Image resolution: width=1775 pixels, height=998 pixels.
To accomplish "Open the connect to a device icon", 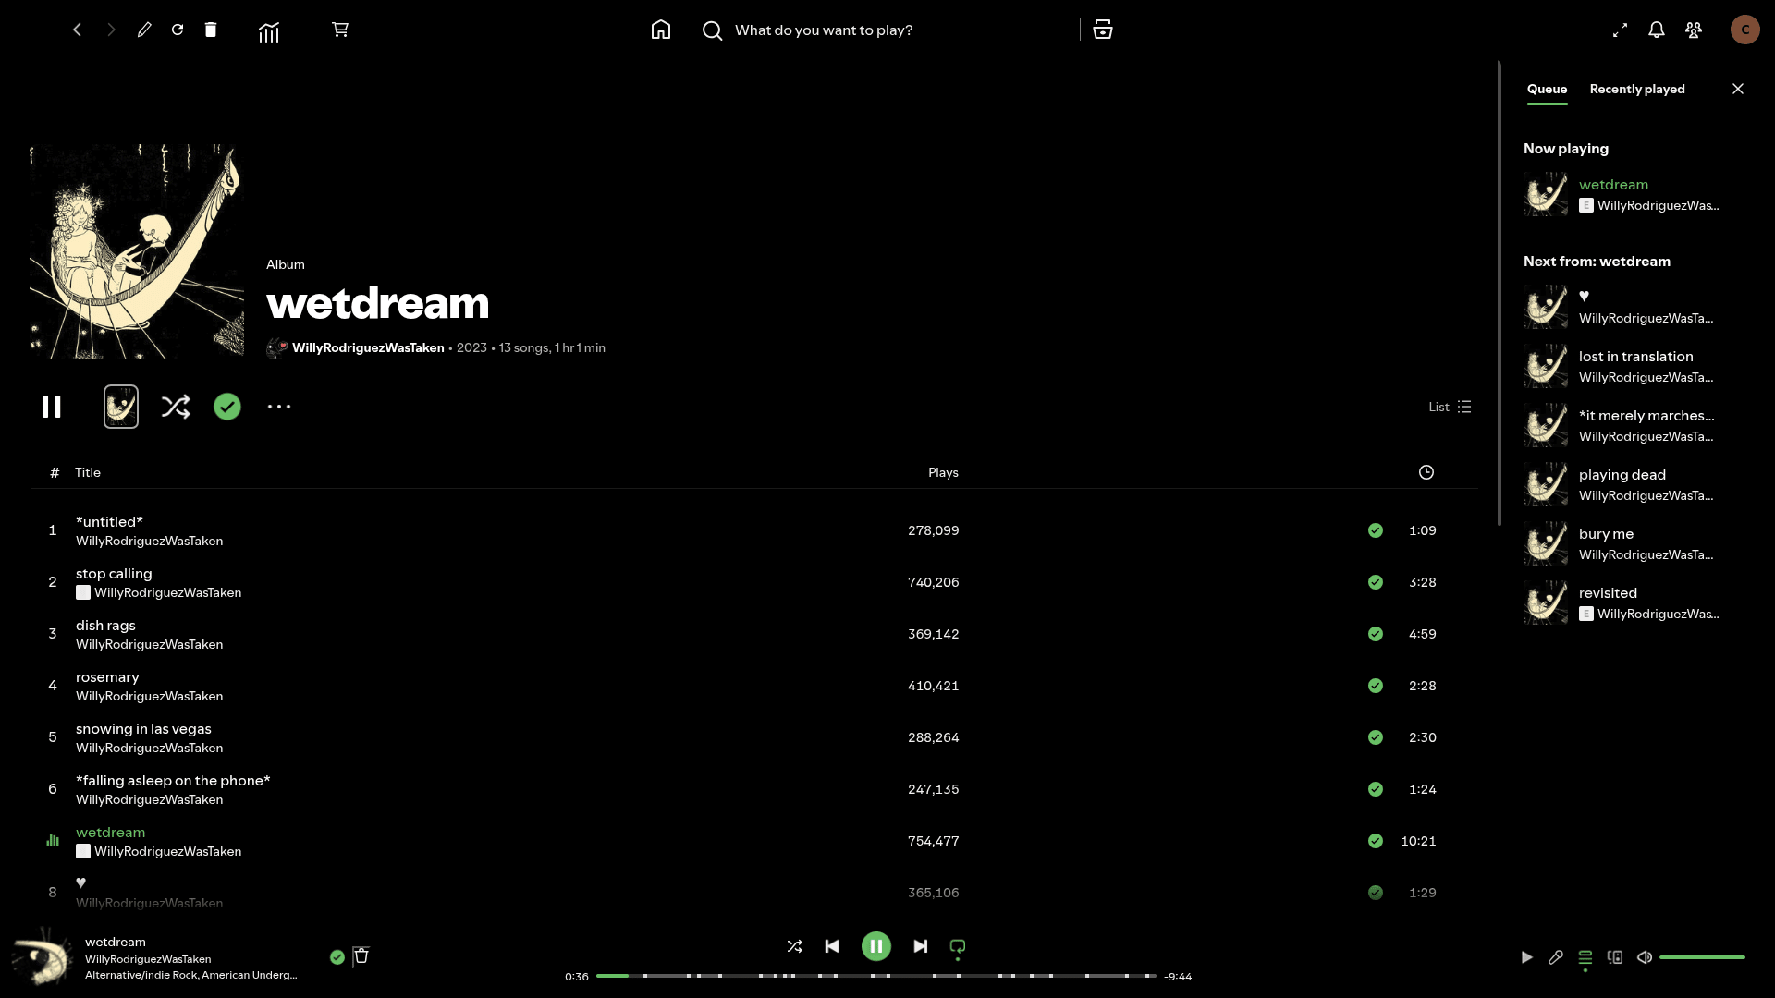I will pyautogui.click(x=1615, y=957).
